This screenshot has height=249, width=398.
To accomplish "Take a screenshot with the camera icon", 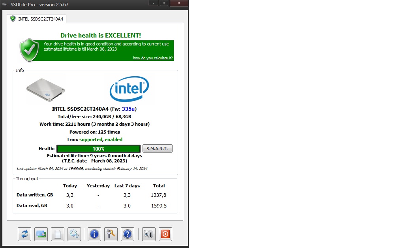I will point(149,234).
